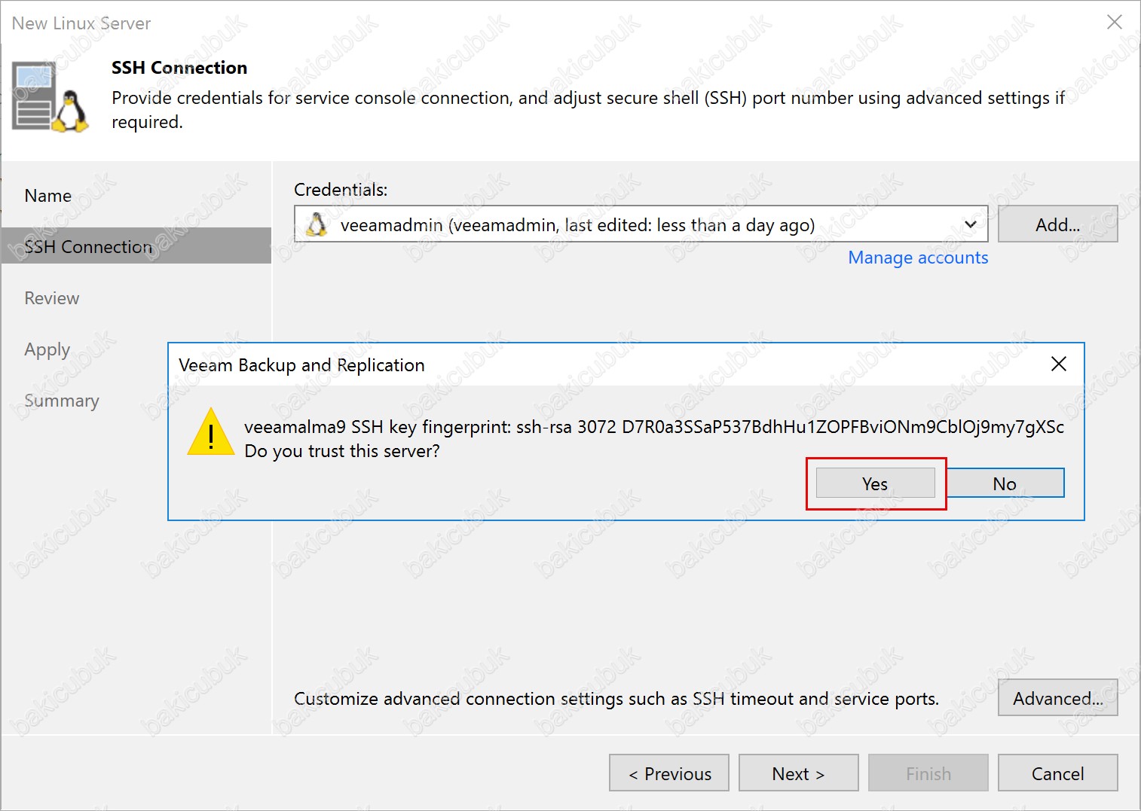1141x811 pixels.
Task: Click the 'Customize advanced connection settings' text
Action: click(x=616, y=699)
